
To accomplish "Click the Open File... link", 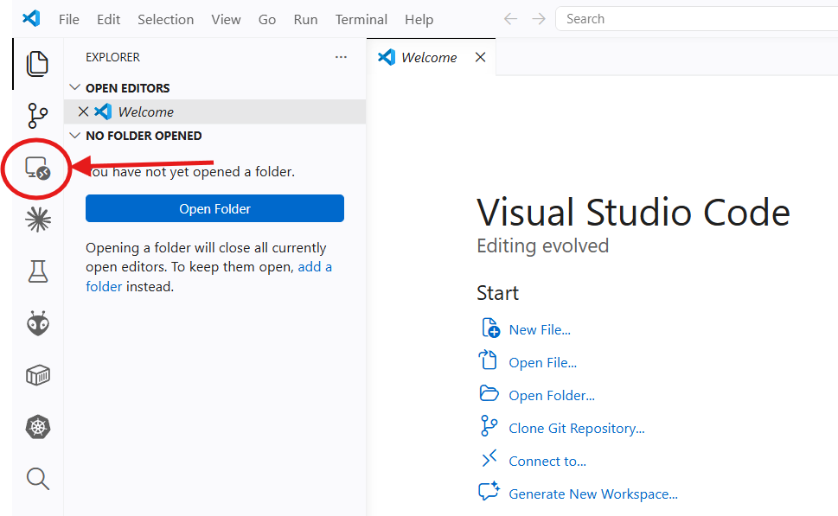I will pos(542,362).
